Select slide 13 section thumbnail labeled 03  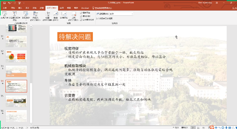point(16,71)
